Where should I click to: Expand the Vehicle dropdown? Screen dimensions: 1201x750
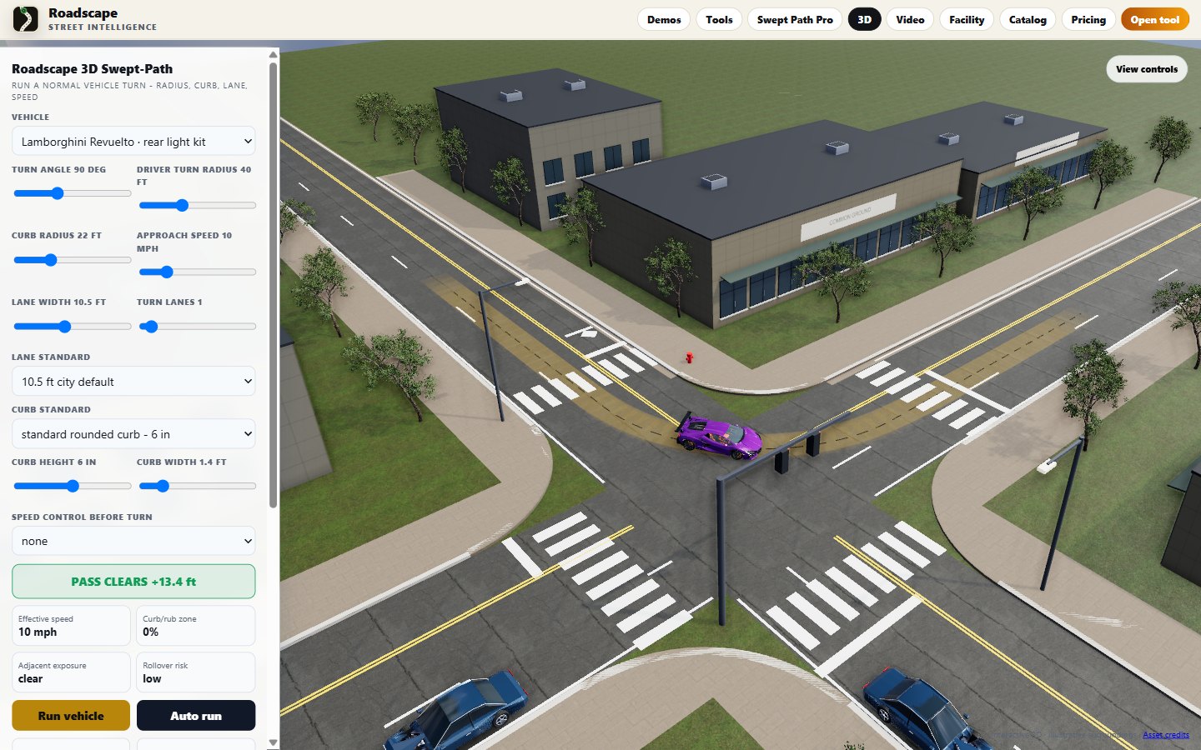tap(133, 142)
